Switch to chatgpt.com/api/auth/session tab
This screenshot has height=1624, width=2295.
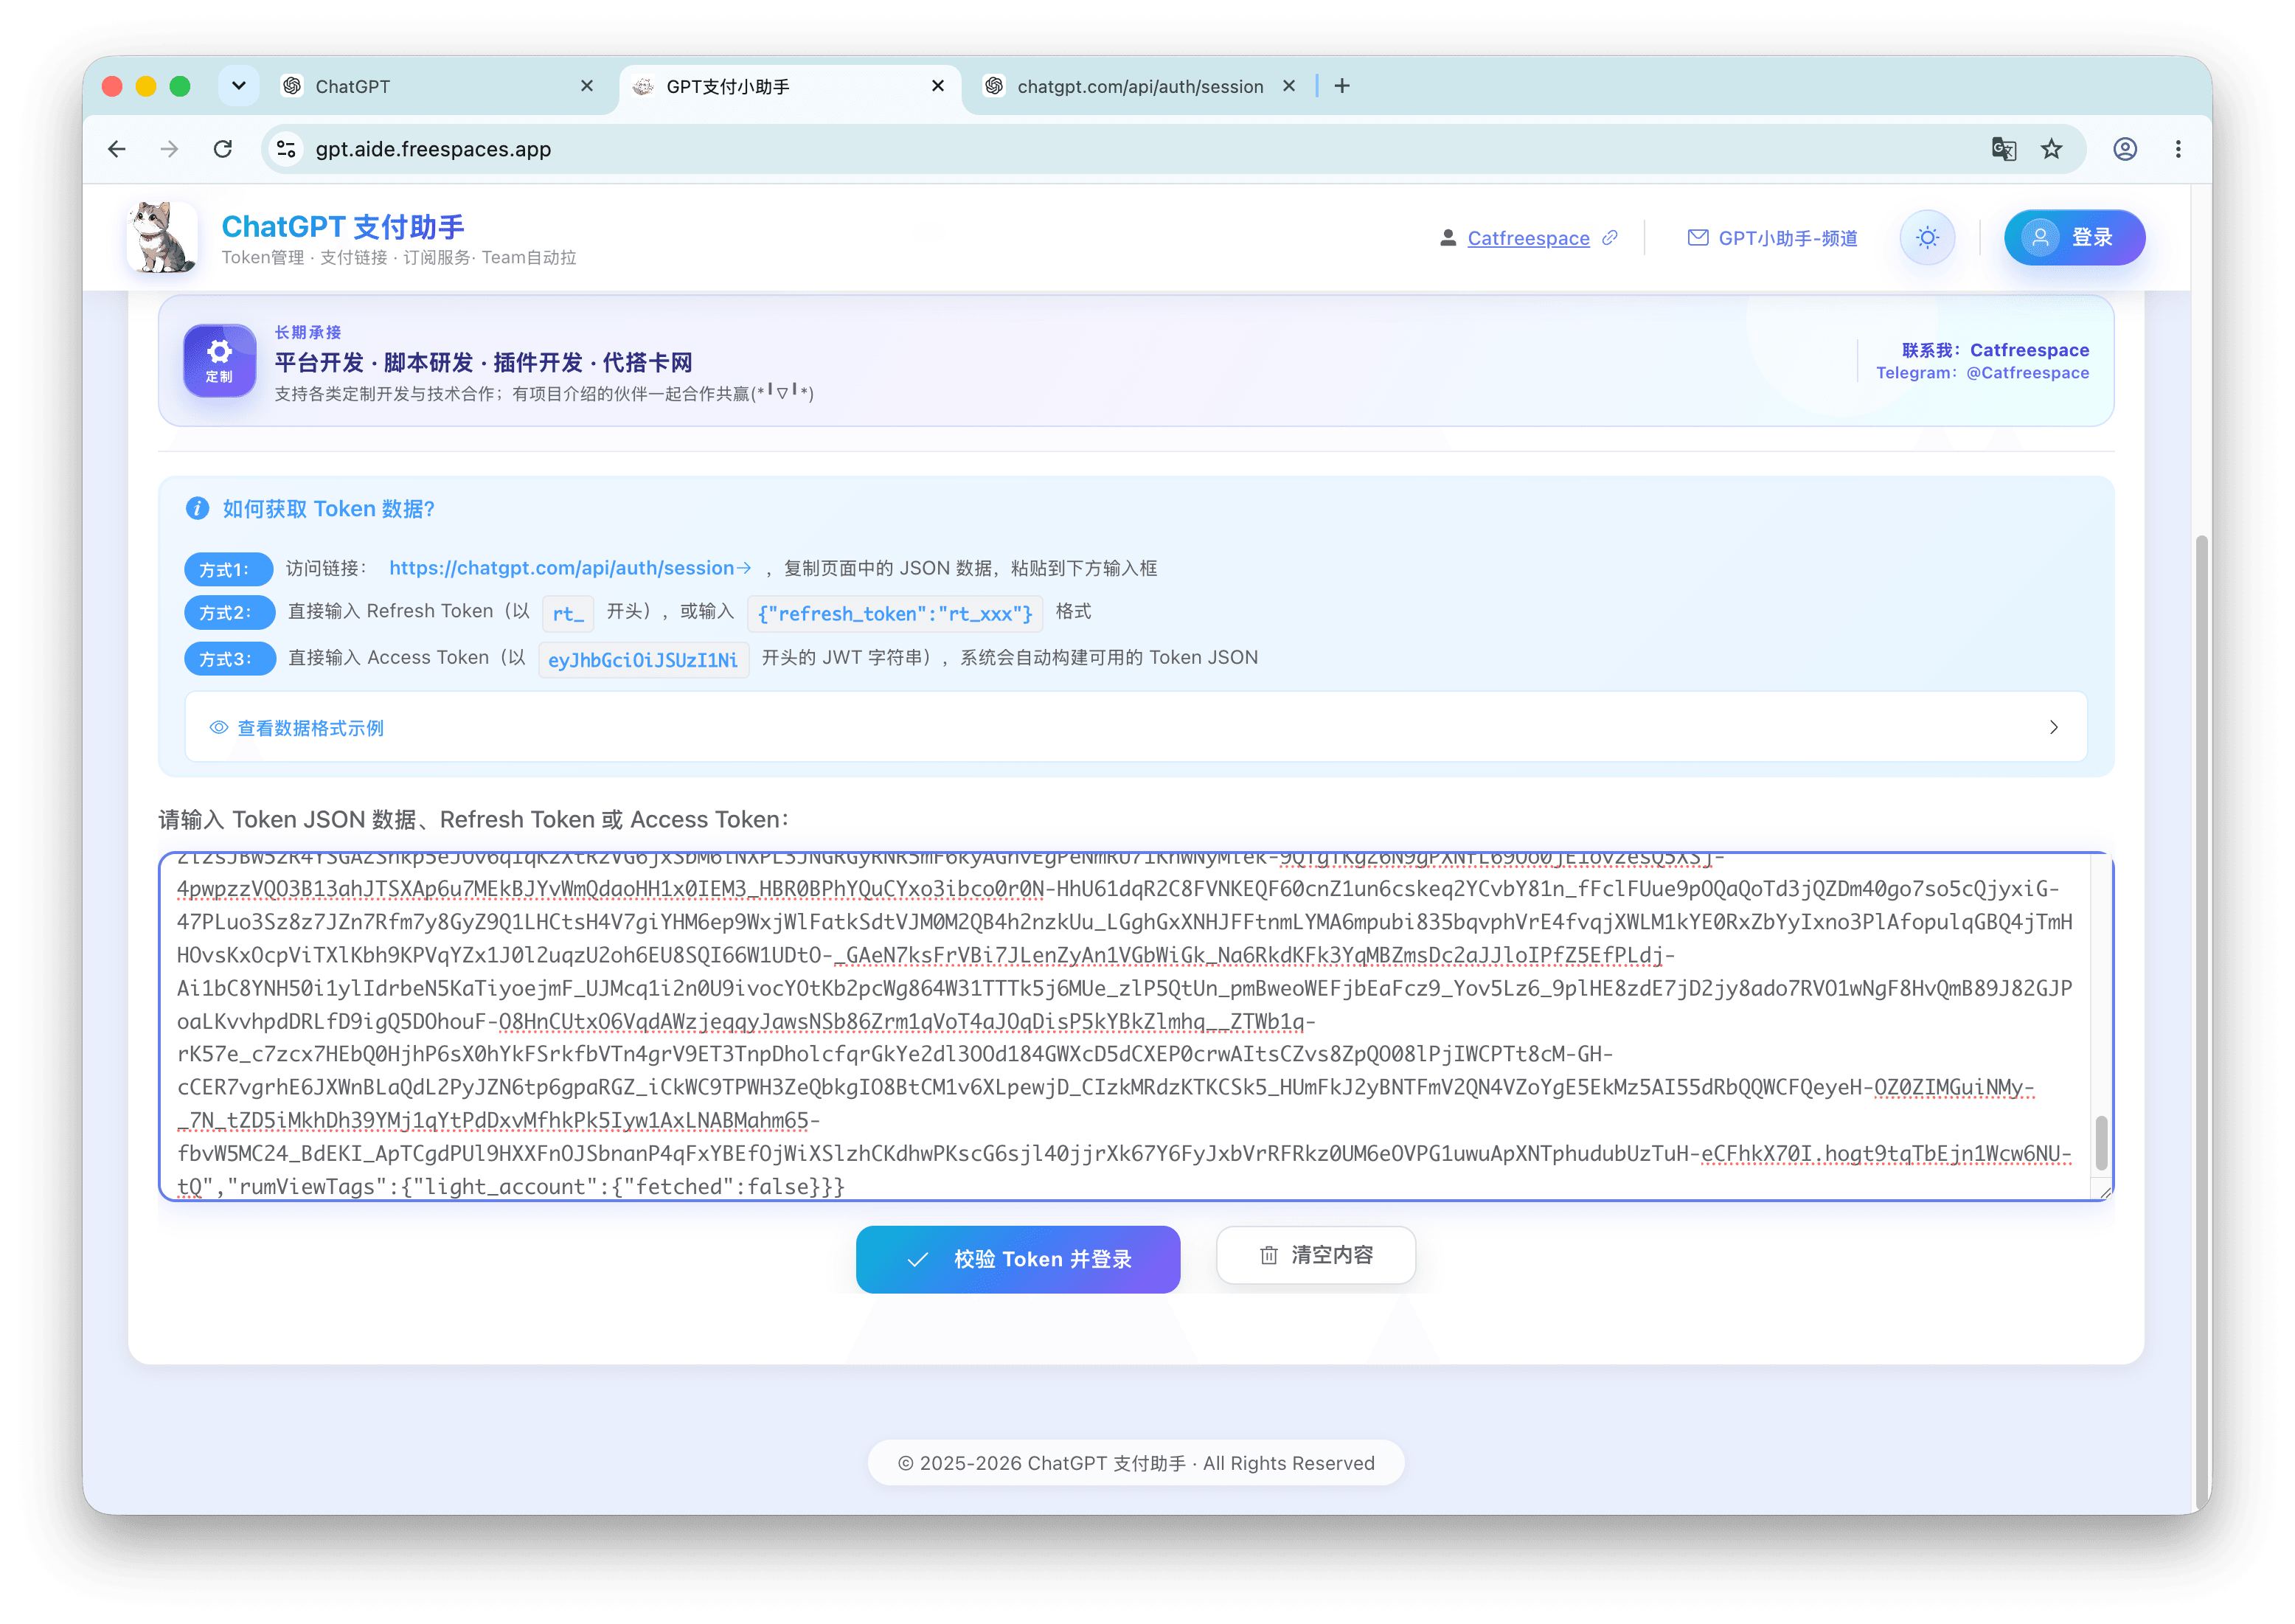[x=1139, y=87]
